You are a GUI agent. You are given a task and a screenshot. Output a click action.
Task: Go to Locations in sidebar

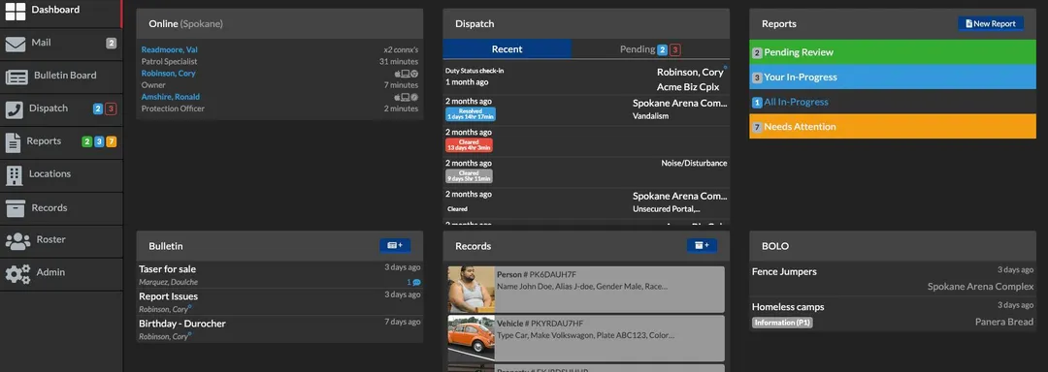pos(61,174)
